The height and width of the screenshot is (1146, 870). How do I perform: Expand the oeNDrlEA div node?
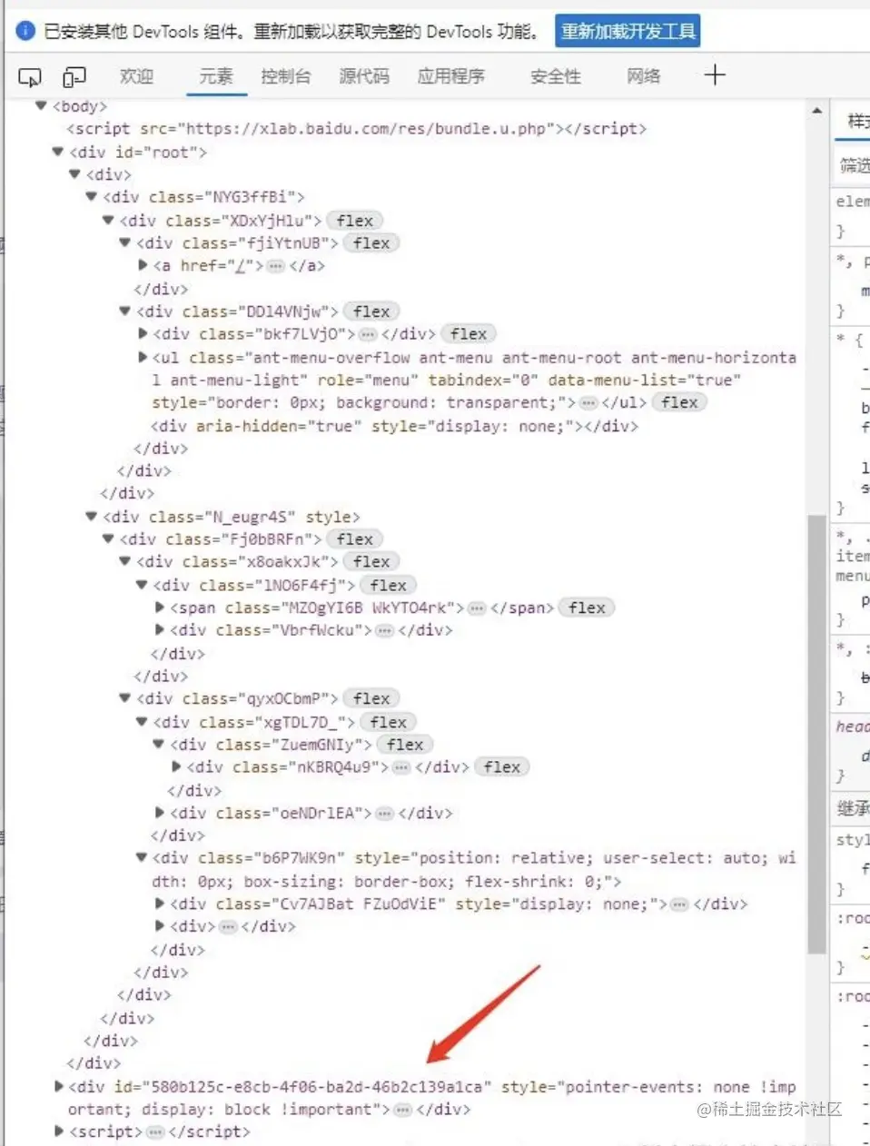[160, 813]
